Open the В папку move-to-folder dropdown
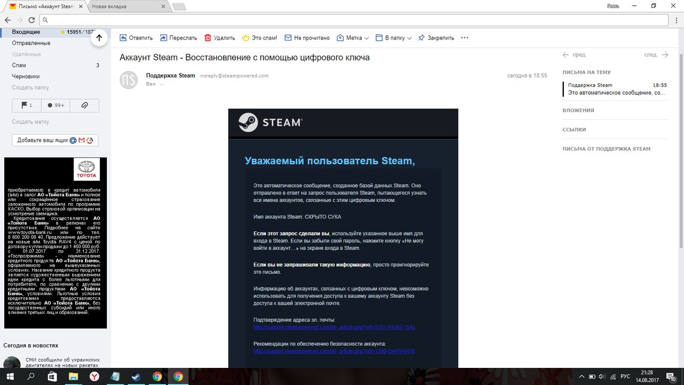 coord(394,38)
